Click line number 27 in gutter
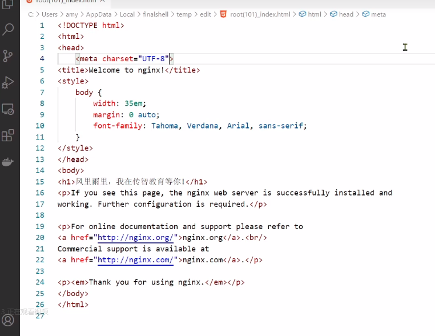The image size is (435, 336). [x=39, y=316]
